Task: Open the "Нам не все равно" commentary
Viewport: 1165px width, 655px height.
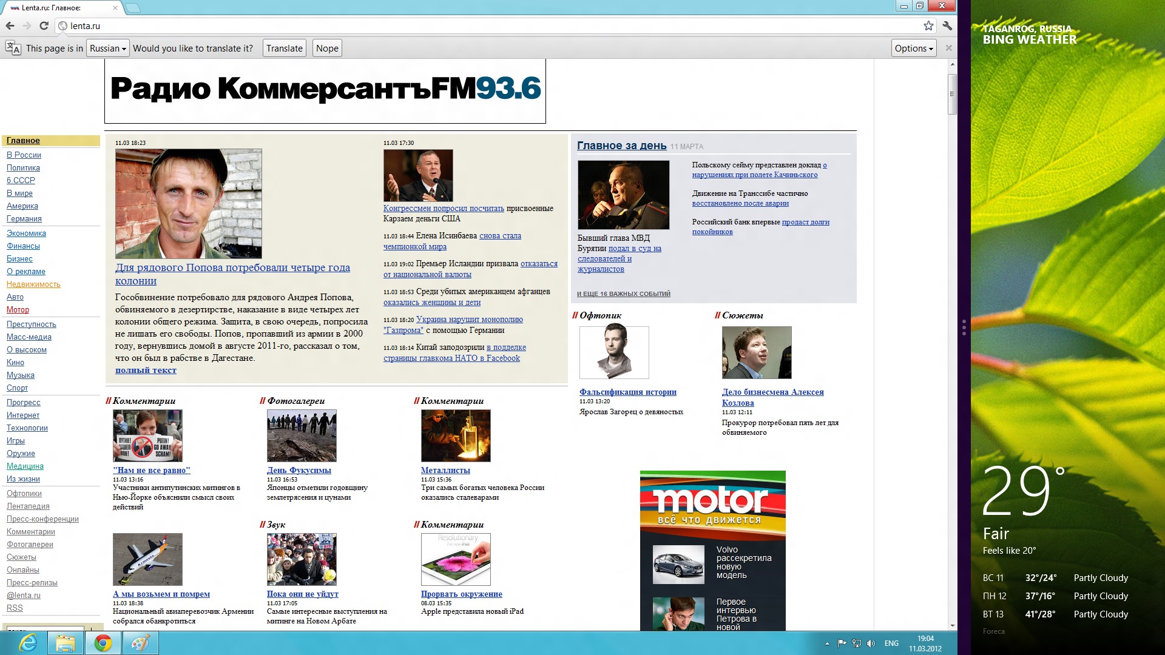Action: (x=151, y=470)
